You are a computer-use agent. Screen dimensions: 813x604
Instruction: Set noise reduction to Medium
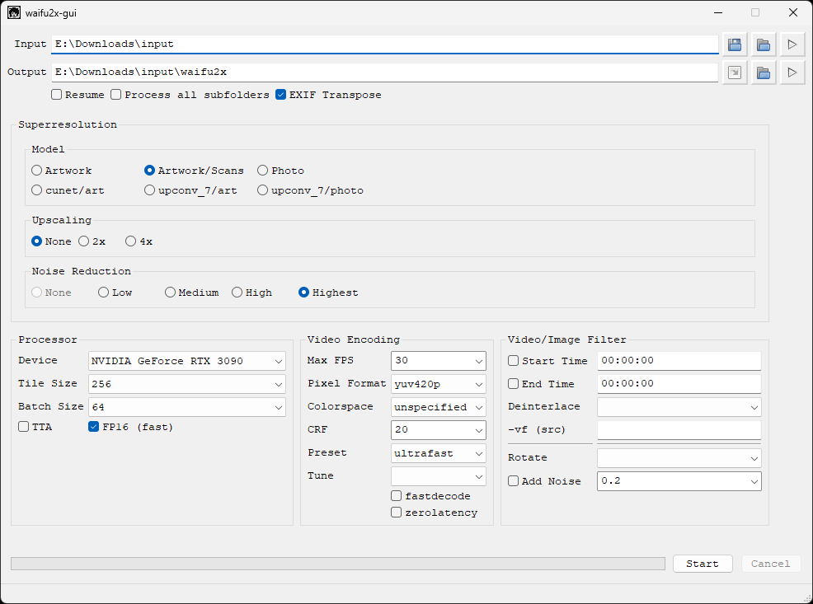[x=171, y=293]
